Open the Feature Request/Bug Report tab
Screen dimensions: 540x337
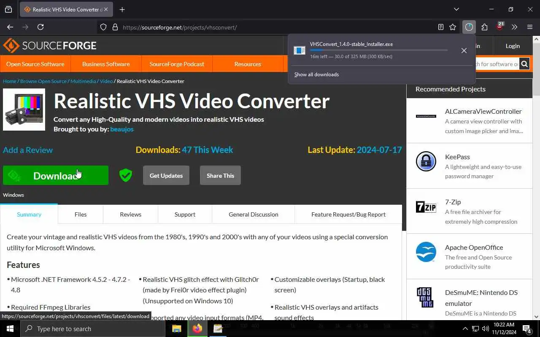point(348,214)
